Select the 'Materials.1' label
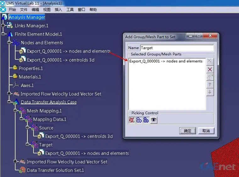Image resolution: width=239 pixels, height=177 pixels. coord(30,77)
